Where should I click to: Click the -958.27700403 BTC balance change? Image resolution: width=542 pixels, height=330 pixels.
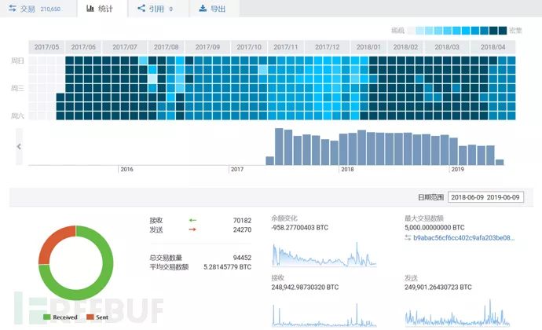click(x=300, y=228)
